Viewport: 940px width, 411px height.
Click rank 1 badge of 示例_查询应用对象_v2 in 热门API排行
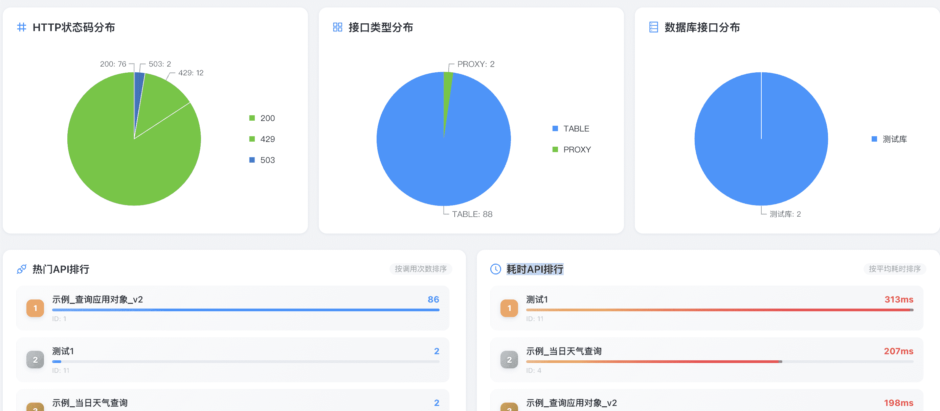35,308
